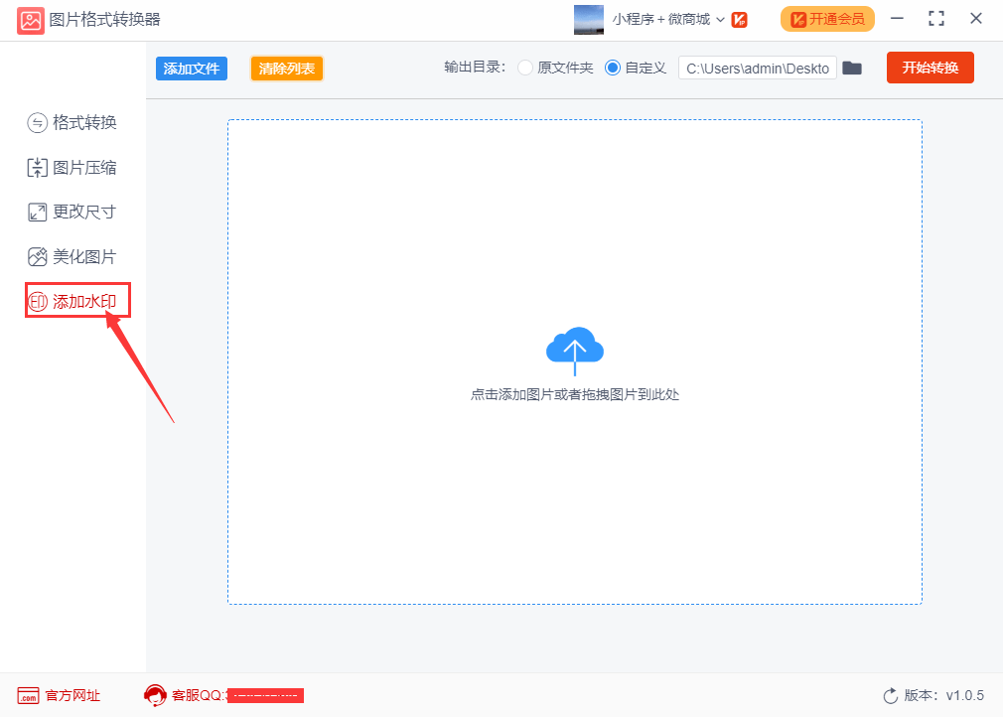Switch to the 图片压缩 menu item
Viewport: 1003px width, 717px height.
(84, 168)
